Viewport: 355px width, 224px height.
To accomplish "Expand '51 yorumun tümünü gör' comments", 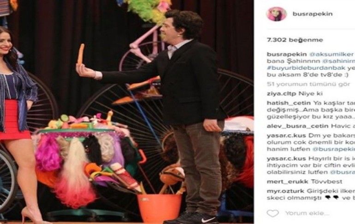I will point(308,85).
